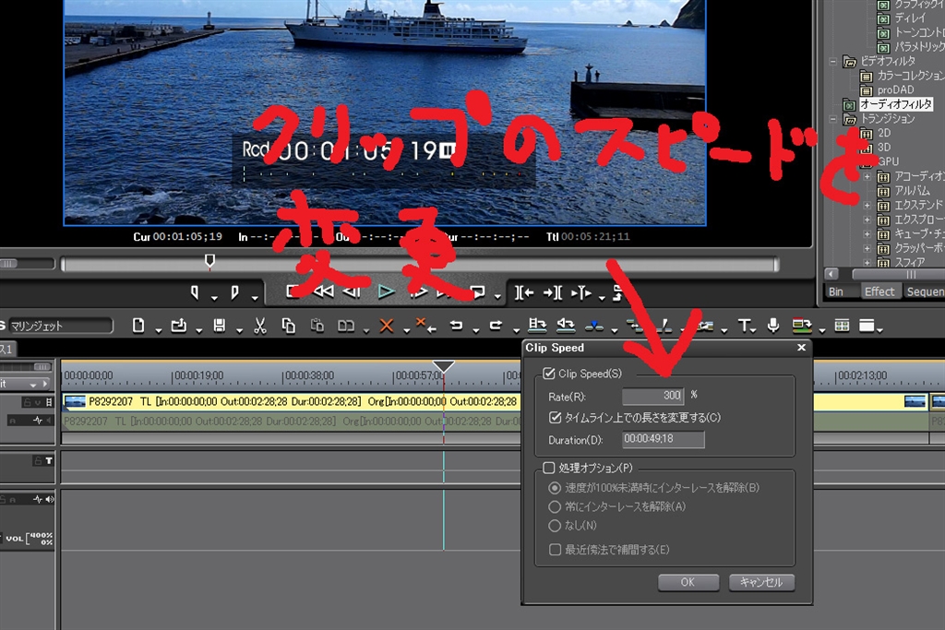This screenshot has height=630, width=945.
Task: Collapse the ビデオフィルタ tree folder
Action: coord(833,62)
